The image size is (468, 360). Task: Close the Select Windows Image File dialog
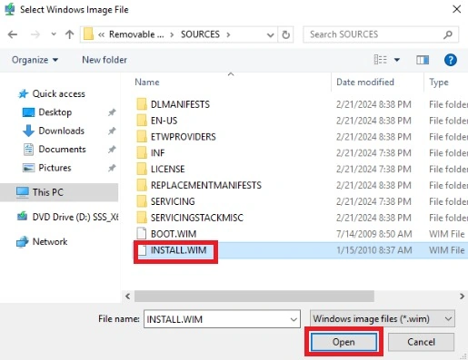(456, 9)
